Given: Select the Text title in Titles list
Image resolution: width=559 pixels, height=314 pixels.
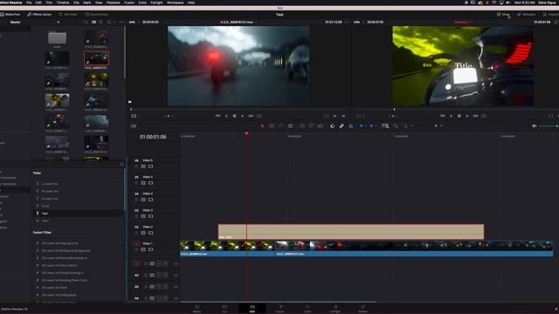Looking at the screenshot, I should click(x=79, y=213).
